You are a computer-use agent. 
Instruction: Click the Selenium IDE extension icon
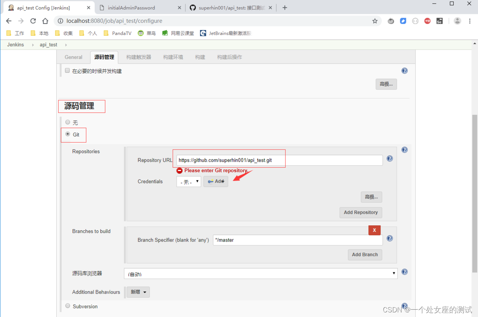(x=439, y=21)
